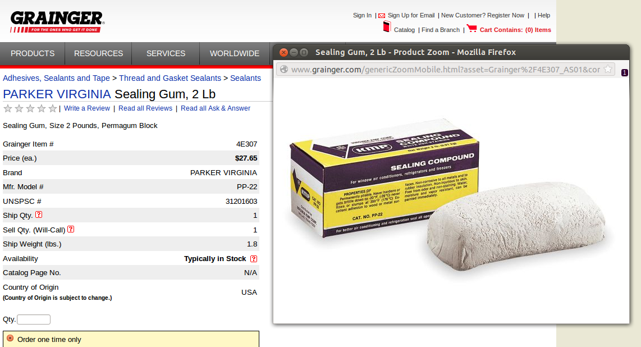The width and height of the screenshot is (641, 347).
Task: Click the Grainger logo
Action: pos(57,22)
